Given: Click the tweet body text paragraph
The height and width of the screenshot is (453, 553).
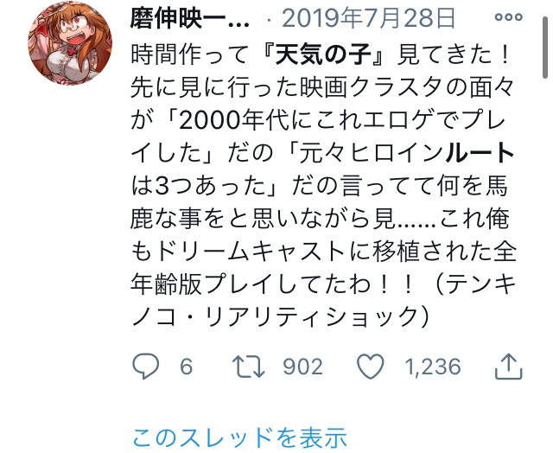Looking at the screenshot, I should (322, 185).
